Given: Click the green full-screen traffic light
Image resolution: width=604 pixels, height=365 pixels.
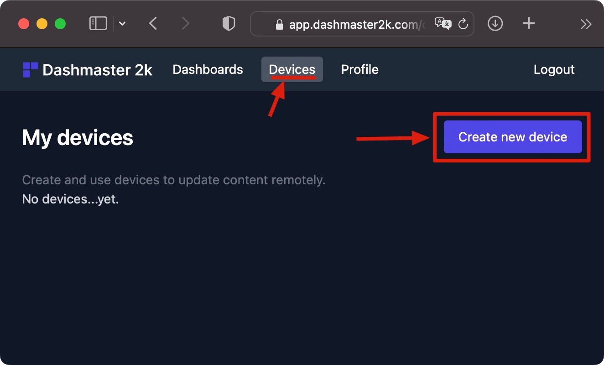Looking at the screenshot, I should tap(59, 23).
